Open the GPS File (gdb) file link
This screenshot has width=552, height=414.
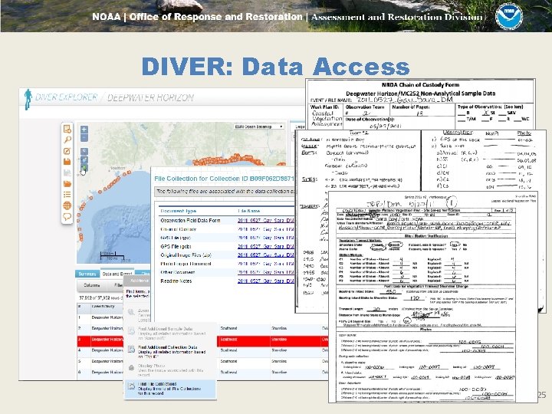pyautogui.click(x=266, y=246)
